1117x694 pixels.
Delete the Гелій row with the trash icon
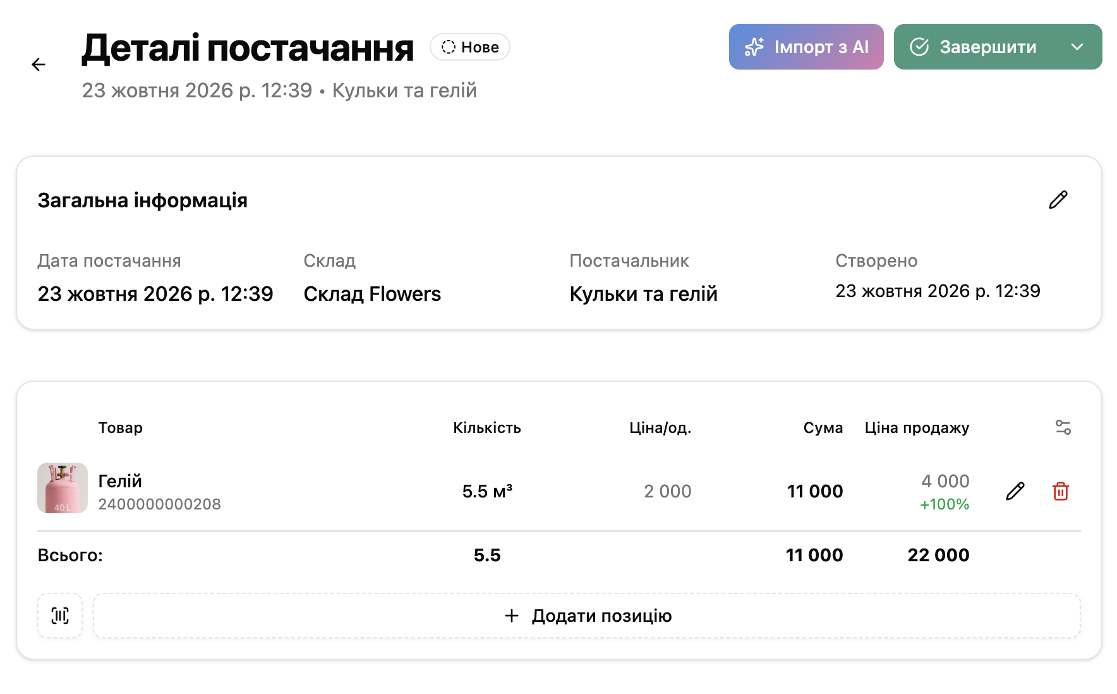coord(1061,491)
